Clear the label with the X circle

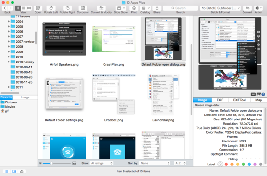point(220,164)
